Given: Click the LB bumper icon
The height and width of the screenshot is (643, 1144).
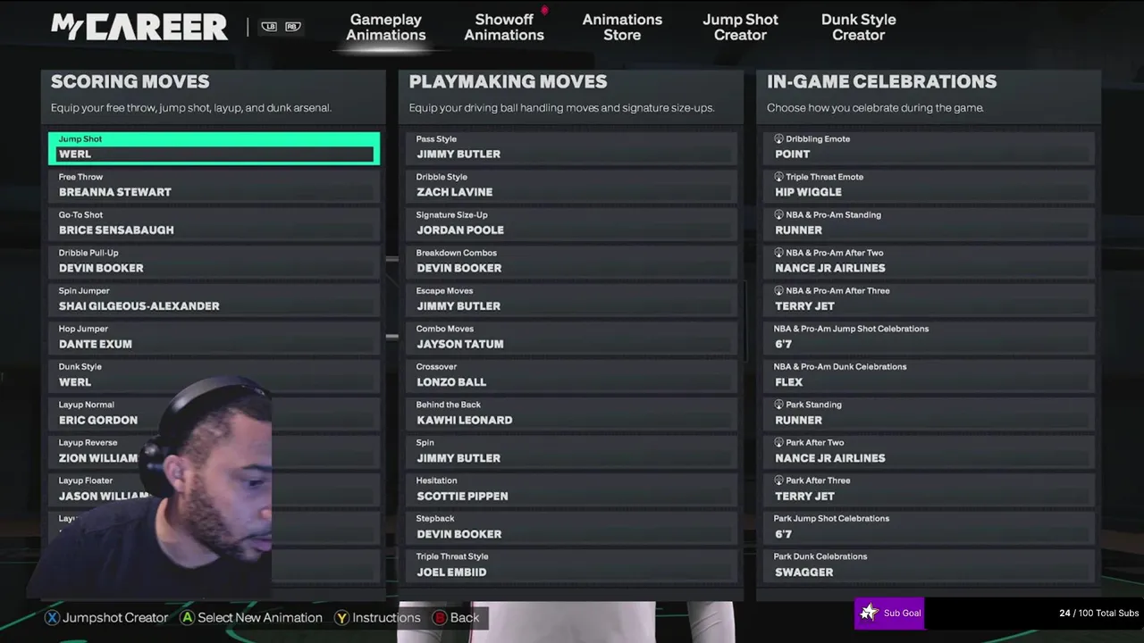Looking at the screenshot, I should pyautogui.click(x=269, y=27).
